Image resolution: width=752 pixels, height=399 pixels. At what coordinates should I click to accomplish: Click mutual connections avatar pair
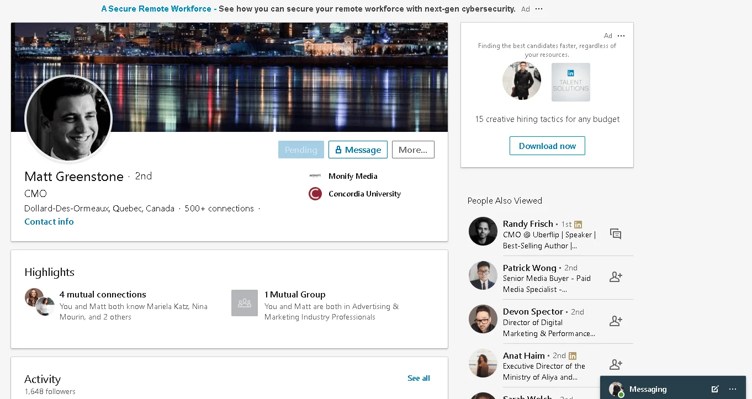tap(40, 302)
